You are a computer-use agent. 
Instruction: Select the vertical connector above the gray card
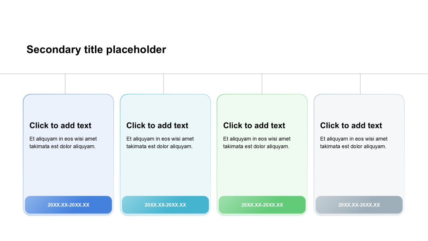[360, 84]
